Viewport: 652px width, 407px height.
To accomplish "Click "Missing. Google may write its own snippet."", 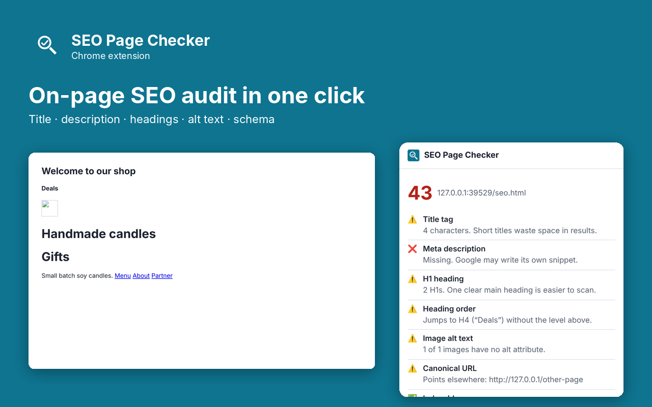I will tap(500, 260).
